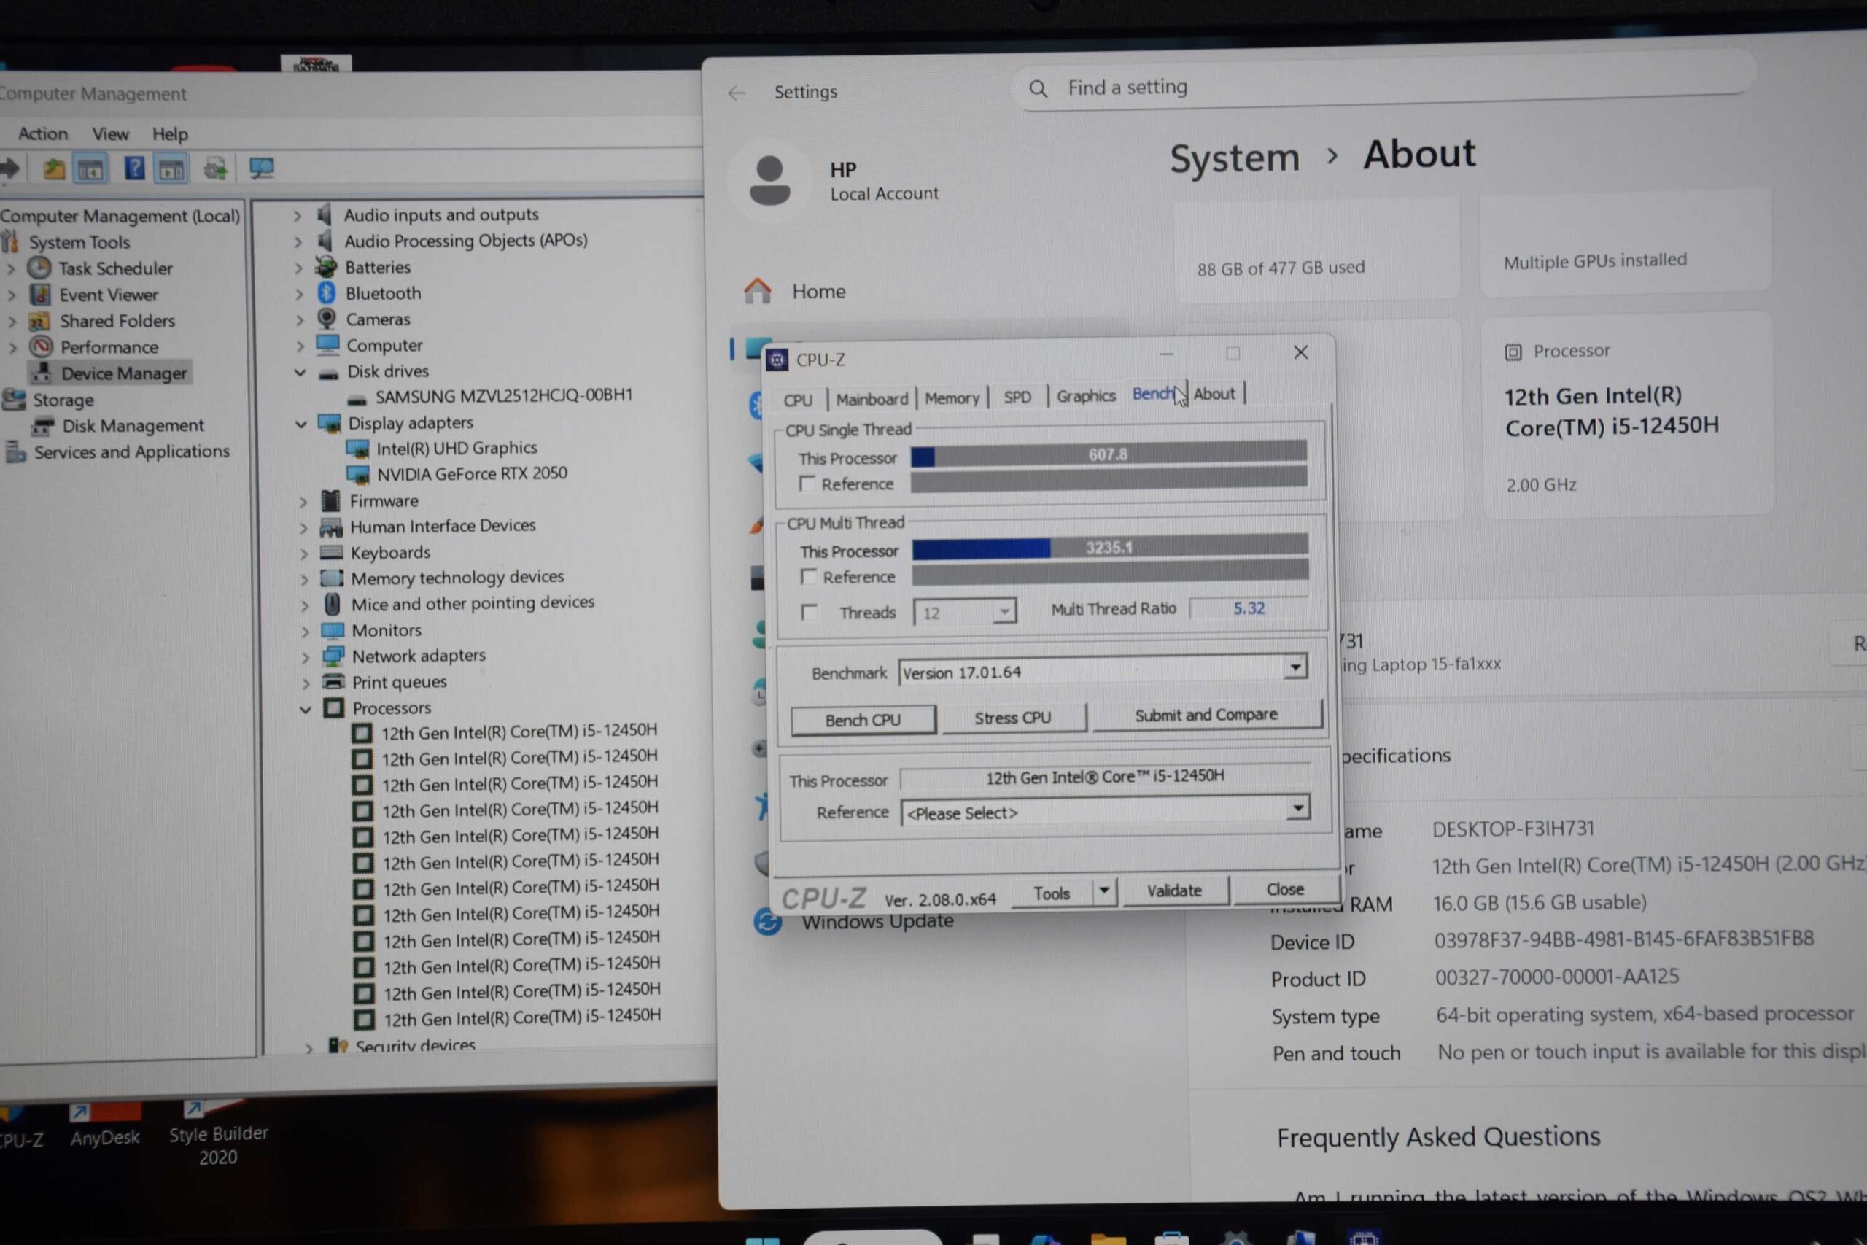This screenshot has width=1867, height=1245.
Task: Open the View menu
Action: 109,133
